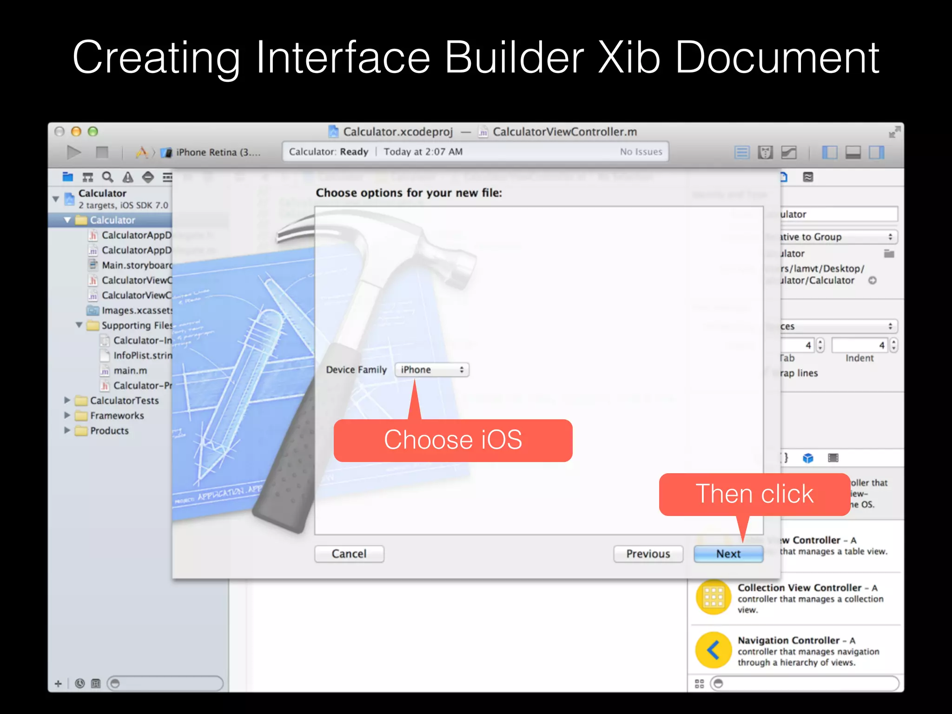Screen dimensions: 952x714
Task: Enter full screen mode via window arrows
Action: pyautogui.click(x=894, y=132)
